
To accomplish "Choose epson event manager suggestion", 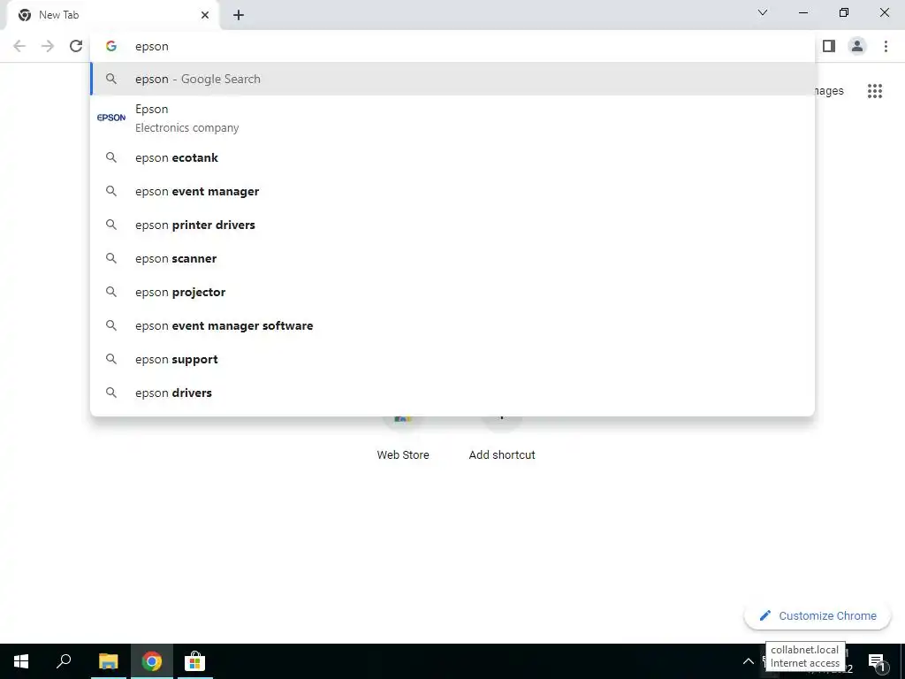I will pyautogui.click(x=452, y=191).
